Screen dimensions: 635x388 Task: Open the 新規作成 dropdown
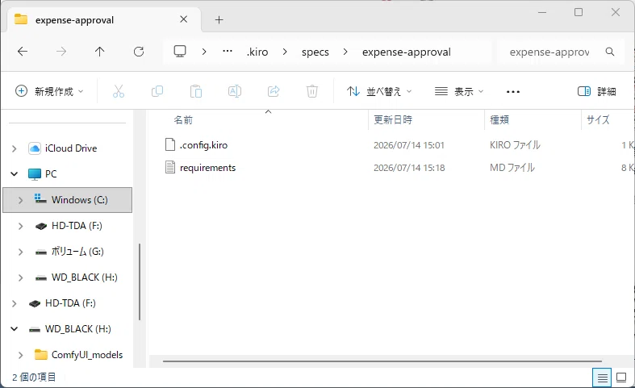point(49,91)
